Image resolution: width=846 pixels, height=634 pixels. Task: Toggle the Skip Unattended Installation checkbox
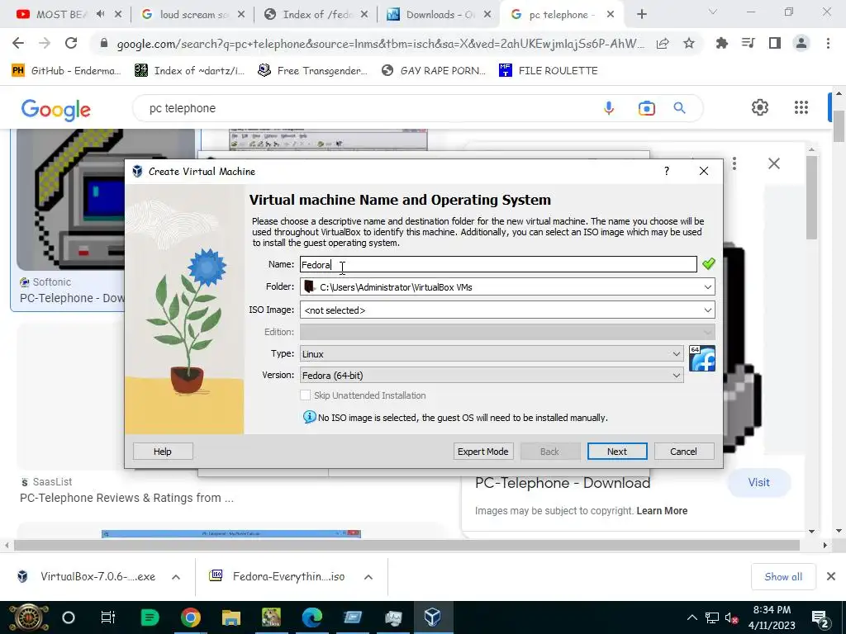click(x=306, y=395)
